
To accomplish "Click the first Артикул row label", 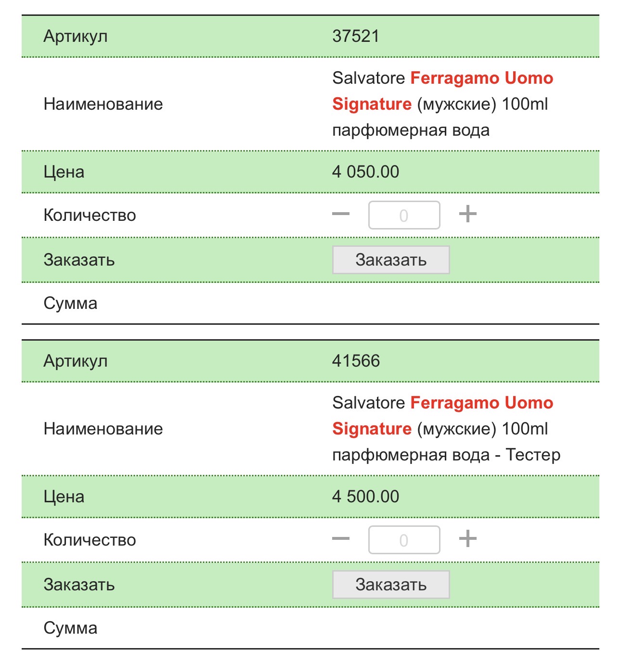I will [x=76, y=37].
